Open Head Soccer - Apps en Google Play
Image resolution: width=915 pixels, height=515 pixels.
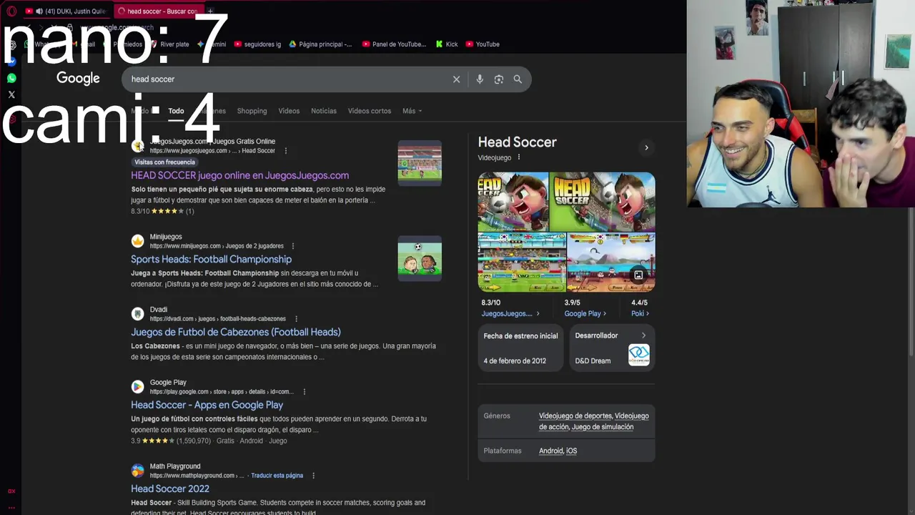coord(207,405)
